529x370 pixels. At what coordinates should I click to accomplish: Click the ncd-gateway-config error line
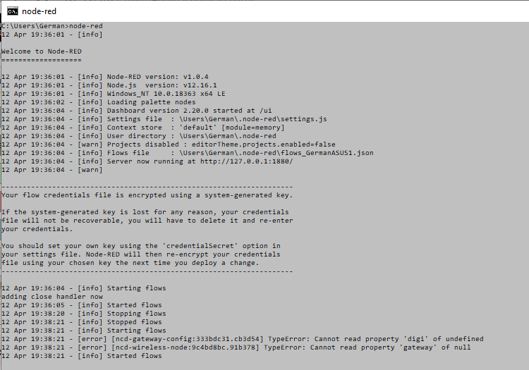click(243, 339)
